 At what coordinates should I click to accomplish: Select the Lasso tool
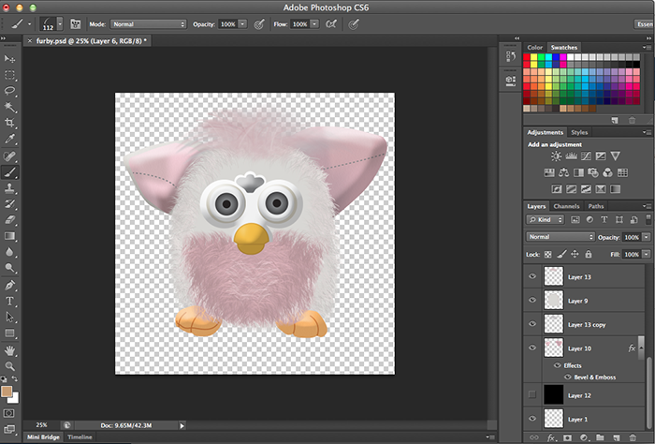(9, 91)
